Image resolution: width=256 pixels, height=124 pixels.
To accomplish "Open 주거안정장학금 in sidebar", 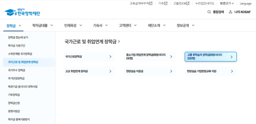I will click(x=16, y=79).
